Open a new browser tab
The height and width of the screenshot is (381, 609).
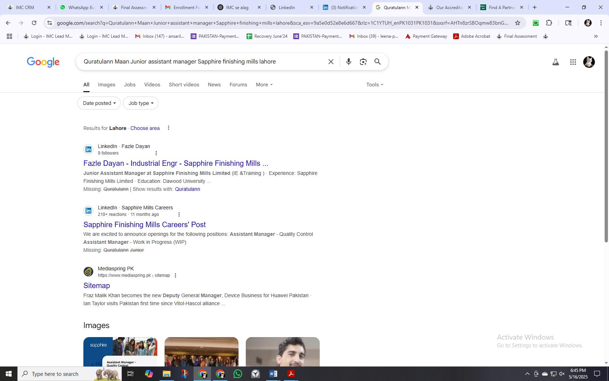pyautogui.click(x=534, y=7)
